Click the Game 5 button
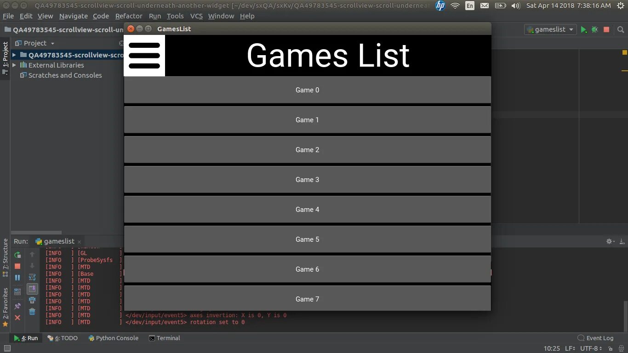 coord(307,239)
